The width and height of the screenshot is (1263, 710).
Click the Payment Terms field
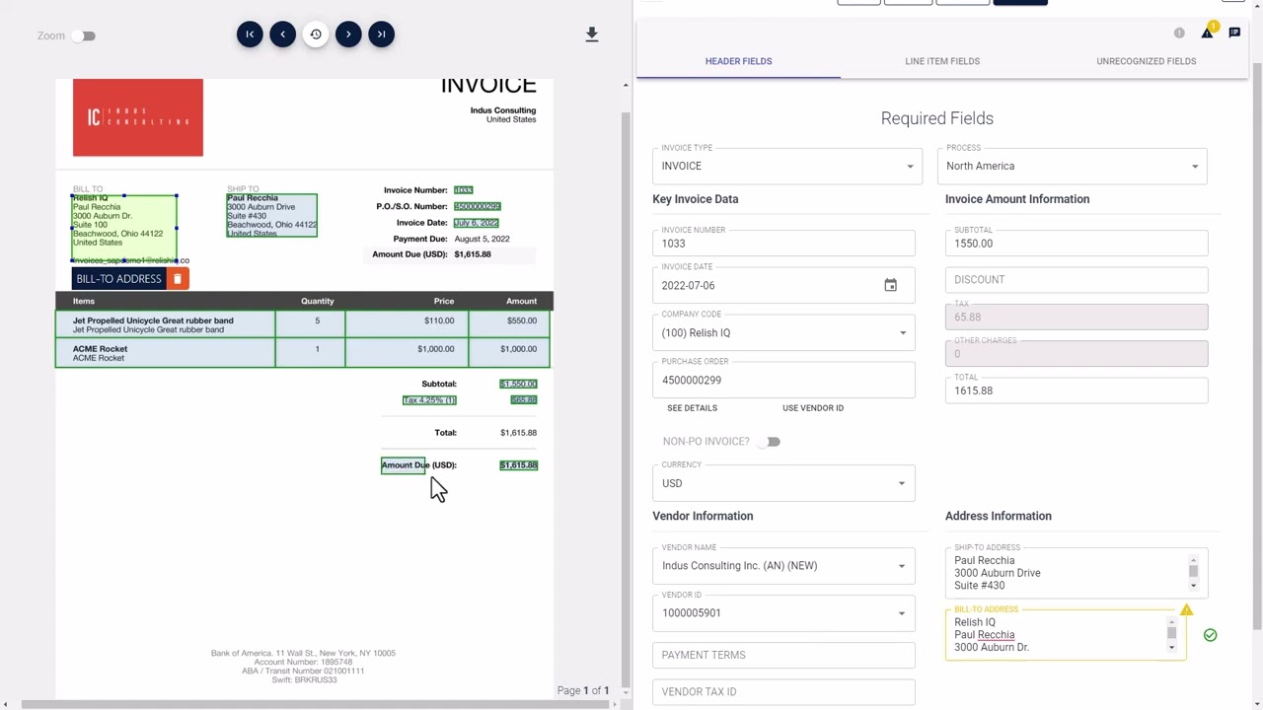[783, 655]
